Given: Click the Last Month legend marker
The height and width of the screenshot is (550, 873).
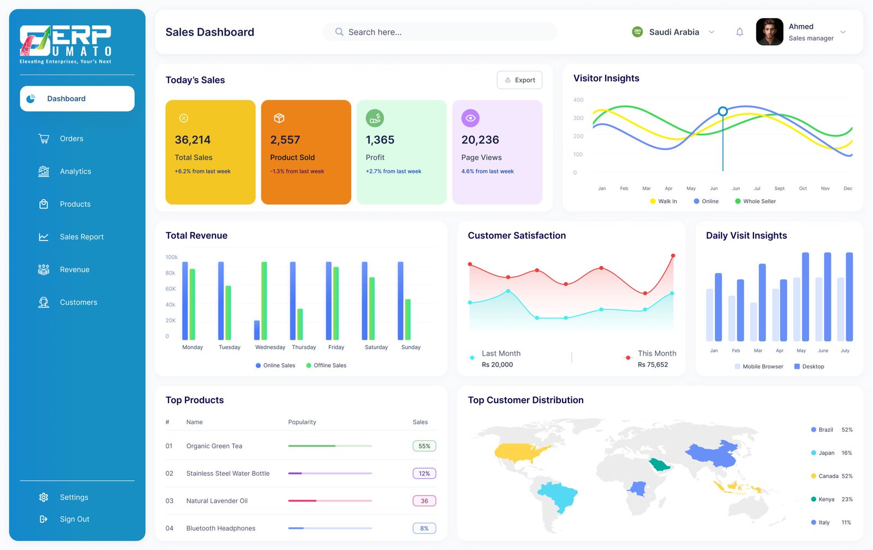Looking at the screenshot, I should tap(472, 358).
